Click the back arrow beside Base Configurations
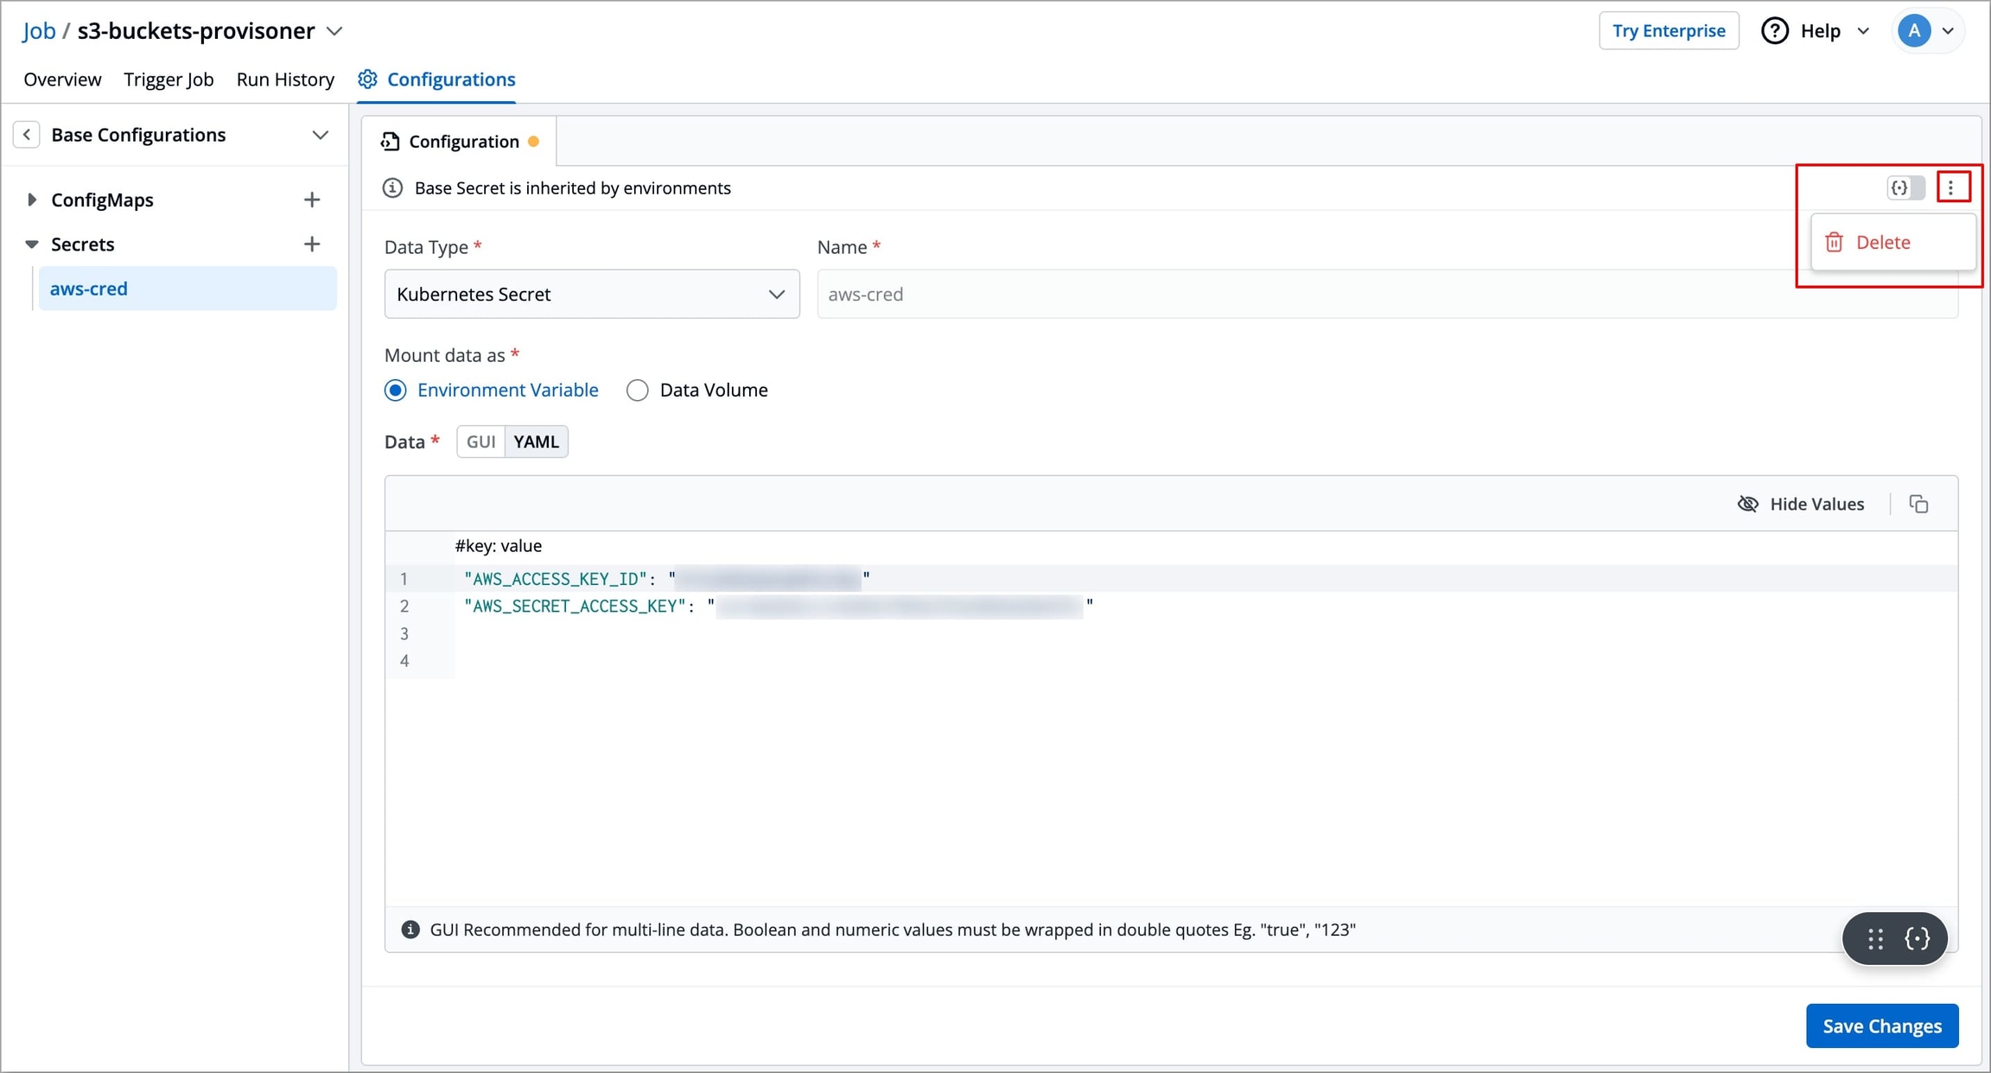 point(27,135)
